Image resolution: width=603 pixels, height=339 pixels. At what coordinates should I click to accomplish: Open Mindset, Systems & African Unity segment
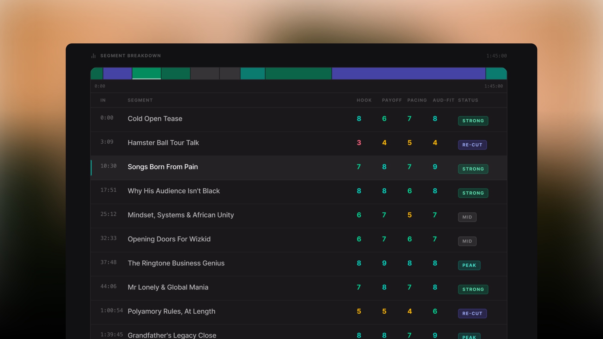point(181,215)
